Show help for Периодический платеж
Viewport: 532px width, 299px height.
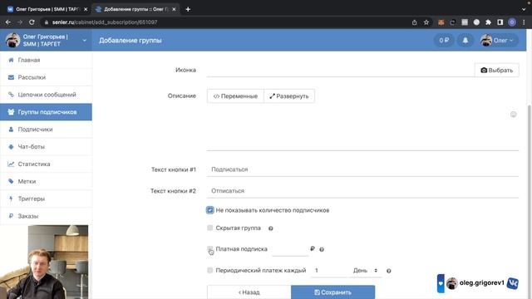click(x=389, y=271)
